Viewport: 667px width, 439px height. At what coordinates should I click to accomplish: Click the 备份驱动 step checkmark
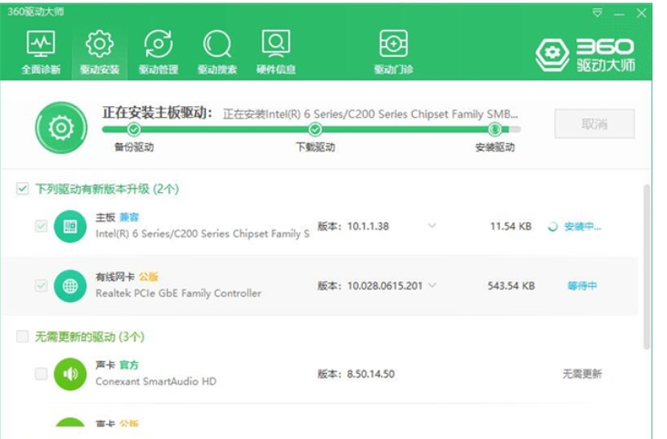(134, 129)
